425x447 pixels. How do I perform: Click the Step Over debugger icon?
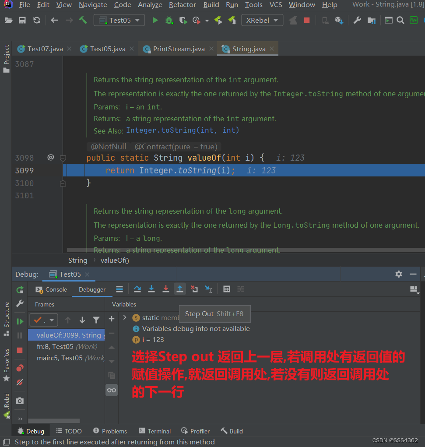coord(137,289)
